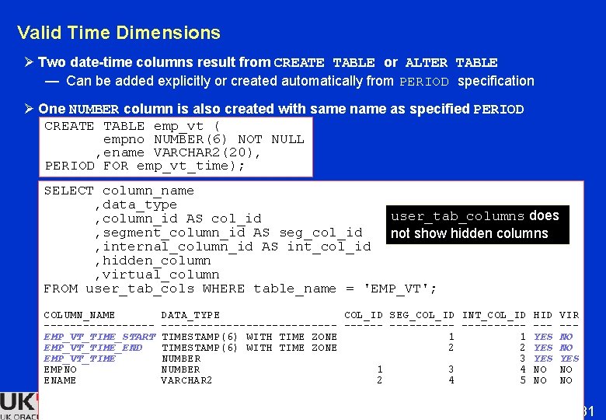Click the italic EMP_VT_TIME column name

pyautogui.click(x=79, y=359)
